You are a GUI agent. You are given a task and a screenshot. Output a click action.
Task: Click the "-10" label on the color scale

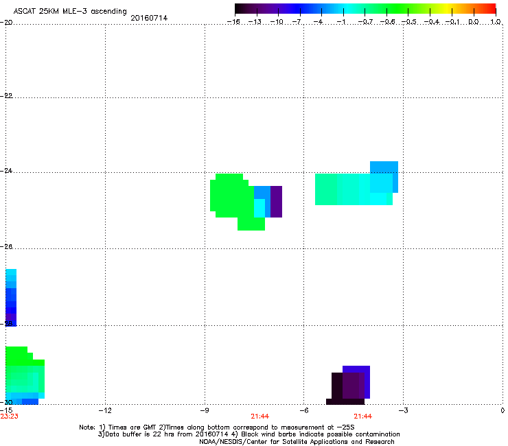[x=277, y=22]
